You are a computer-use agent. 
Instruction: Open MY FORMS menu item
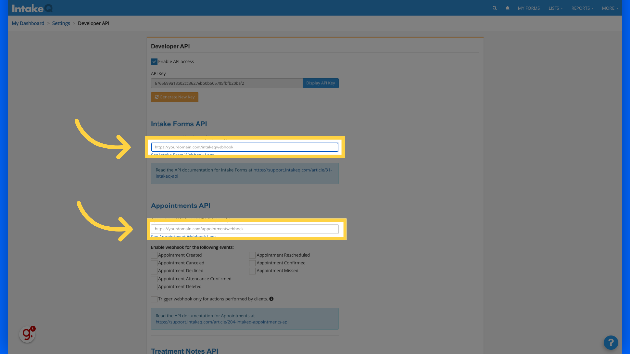tap(529, 8)
